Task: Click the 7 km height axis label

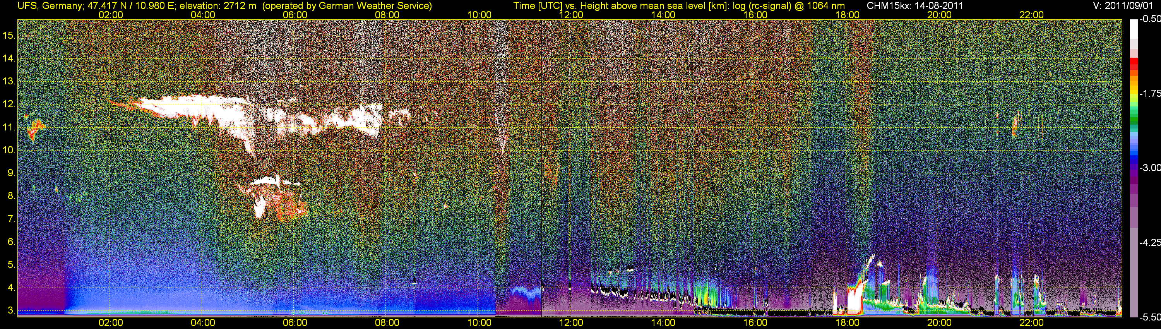Action: pyautogui.click(x=11, y=219)
